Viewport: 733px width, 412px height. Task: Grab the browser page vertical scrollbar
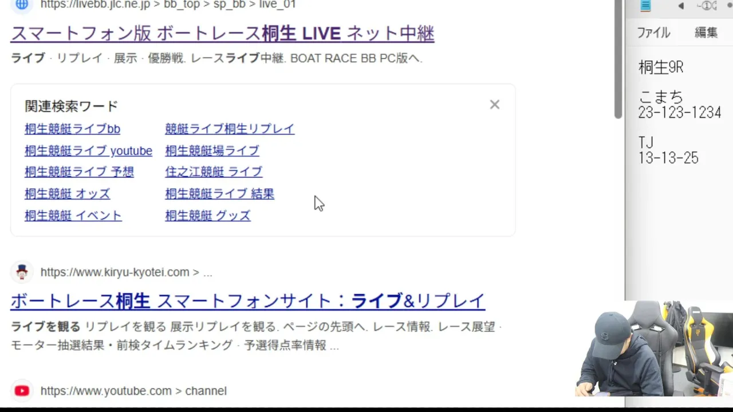click(618, 59)
